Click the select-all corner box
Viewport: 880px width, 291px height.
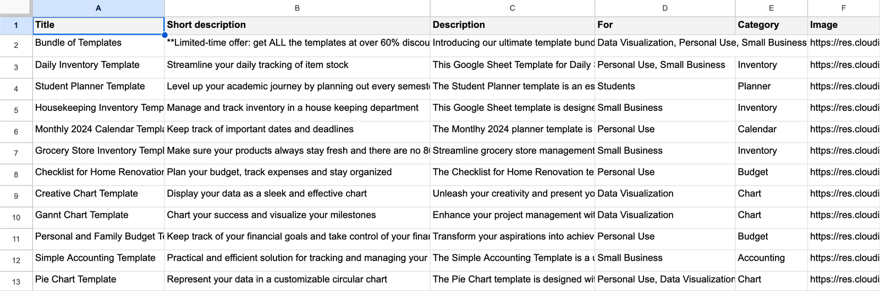pos(15,8)
